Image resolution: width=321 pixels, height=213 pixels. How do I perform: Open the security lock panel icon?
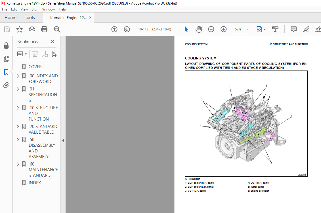click(6, 46)
